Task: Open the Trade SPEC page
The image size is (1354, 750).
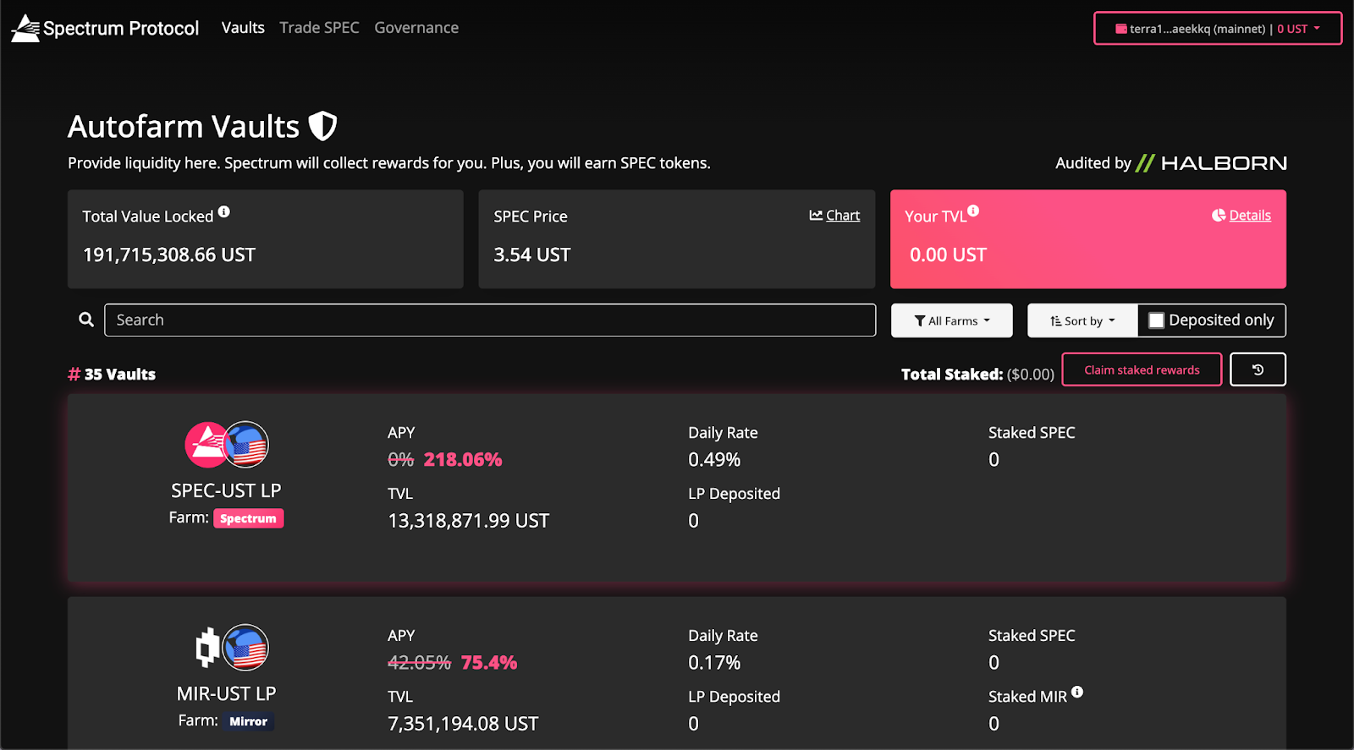Action: coord(320,28)
